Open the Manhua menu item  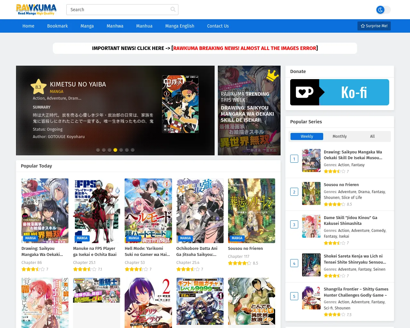[144, 26]
